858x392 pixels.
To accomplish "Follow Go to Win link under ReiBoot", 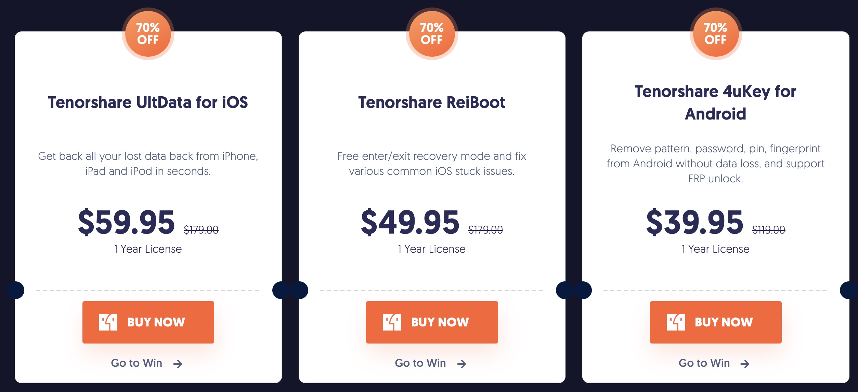I will coord(420,363).
